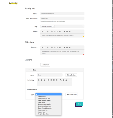Image resolution: width=113 pixels, height=118 pixels.
Task: Collapse the Data section header chevron
Action: (29, 70)
